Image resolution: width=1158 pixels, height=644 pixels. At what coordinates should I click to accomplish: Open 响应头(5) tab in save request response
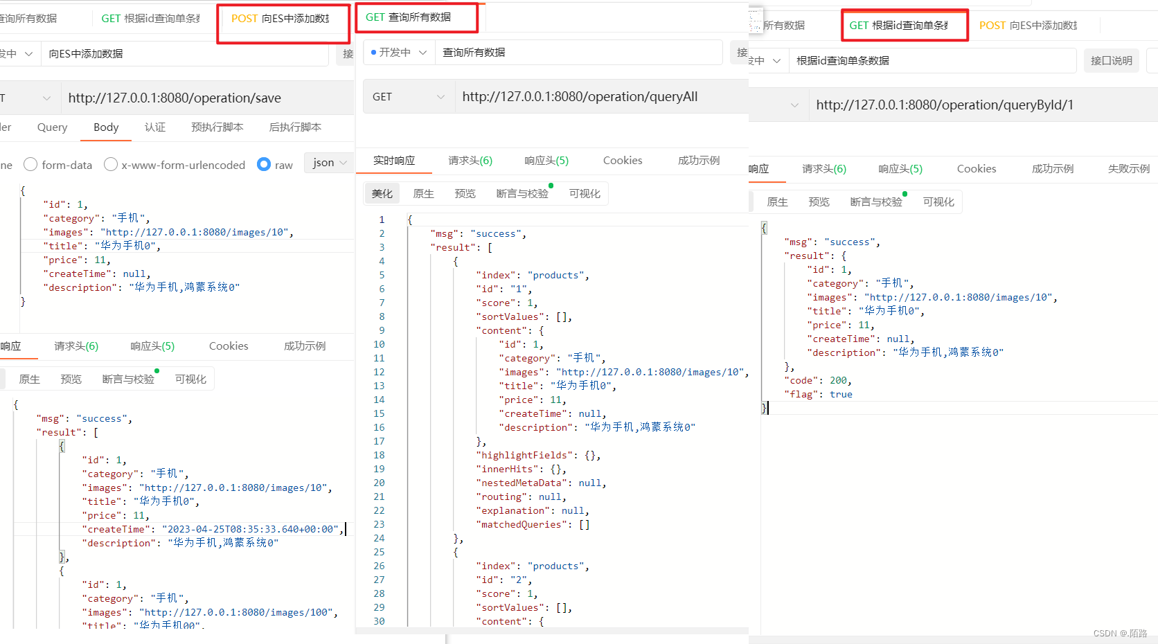[152, 346]
